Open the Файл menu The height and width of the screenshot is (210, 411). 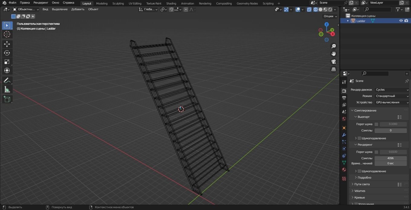(x=12, y=2)
